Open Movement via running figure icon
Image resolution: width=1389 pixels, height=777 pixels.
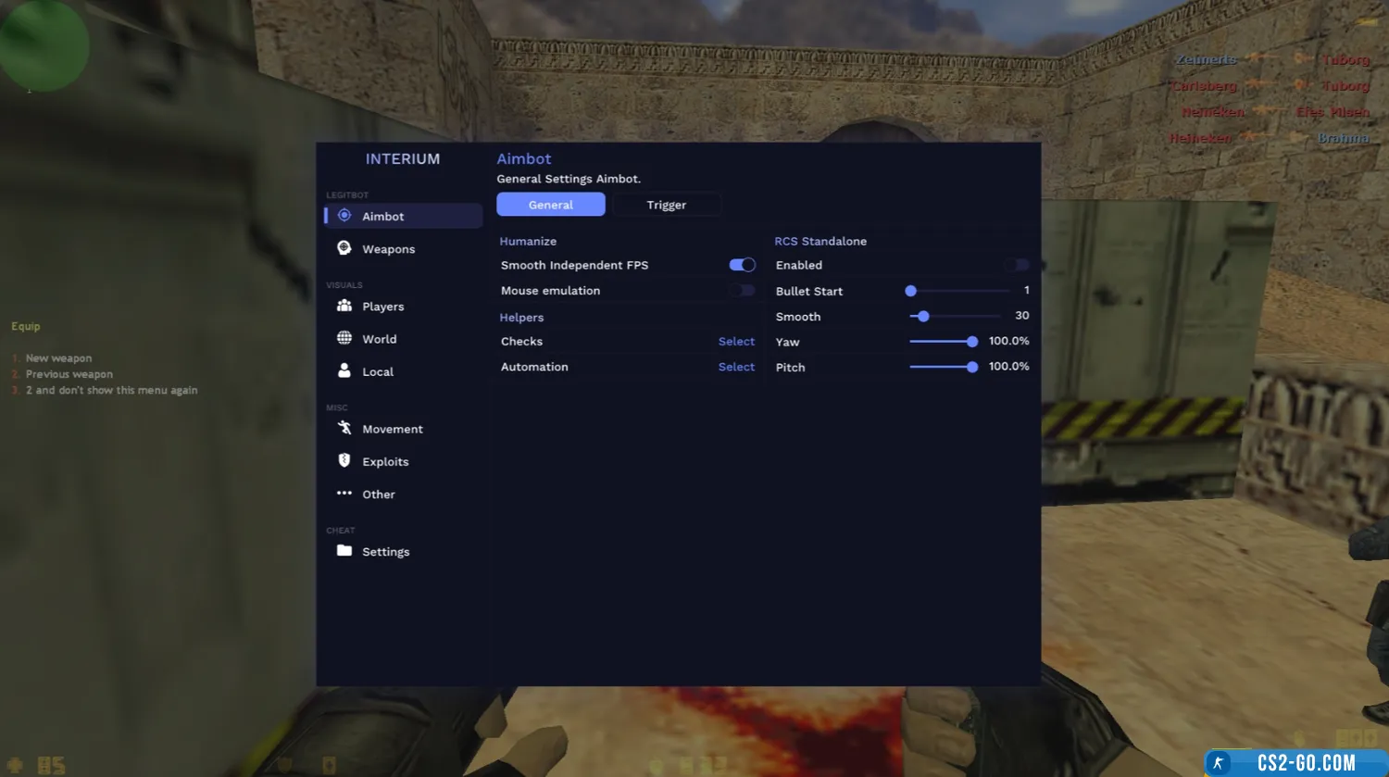click(344, 428)
